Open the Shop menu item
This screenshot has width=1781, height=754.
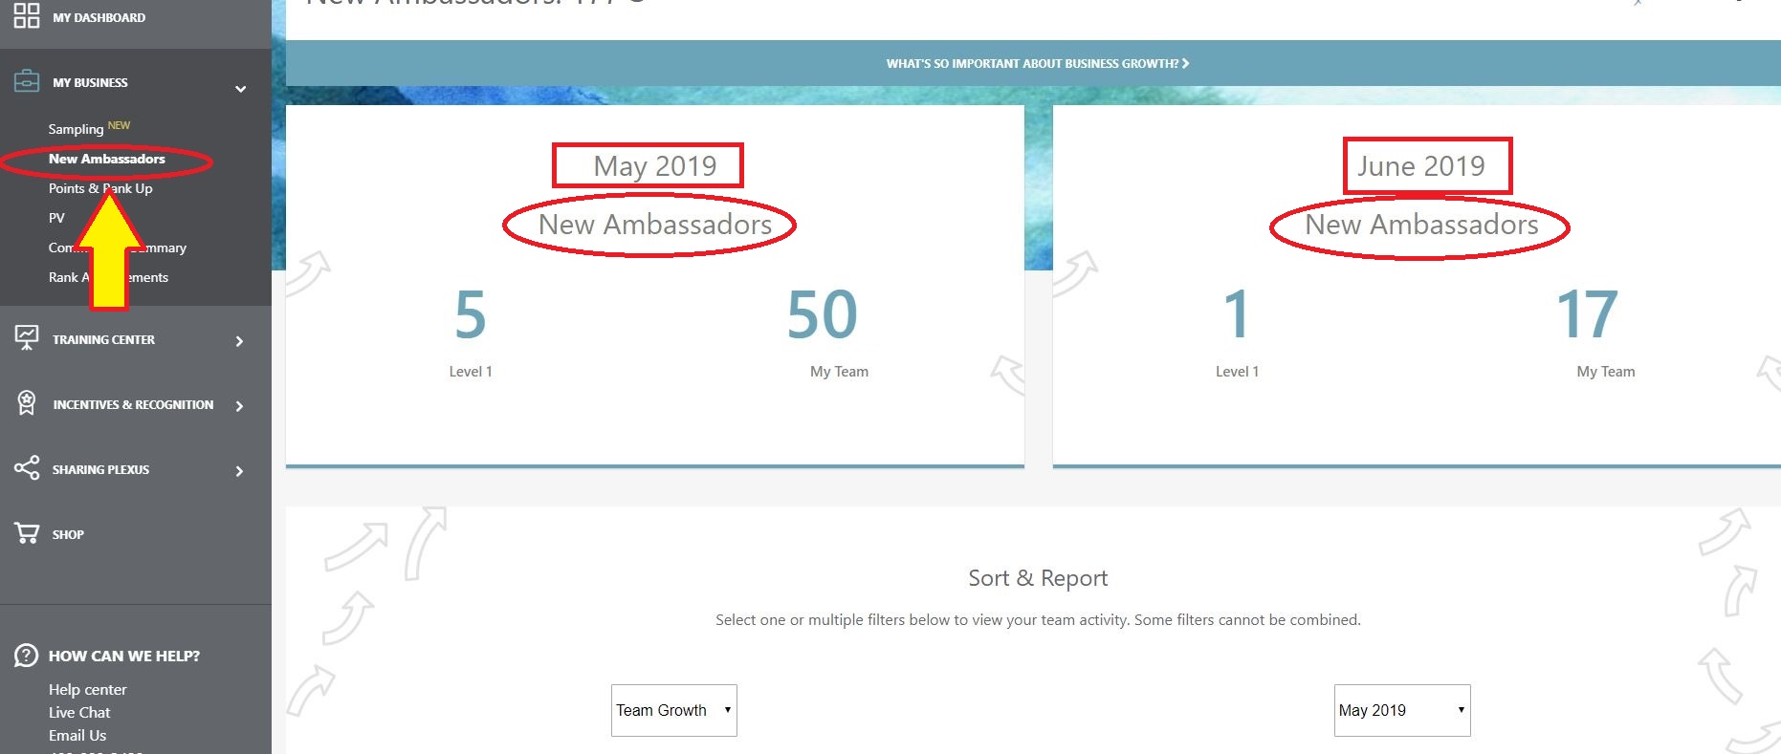(68, 534)
